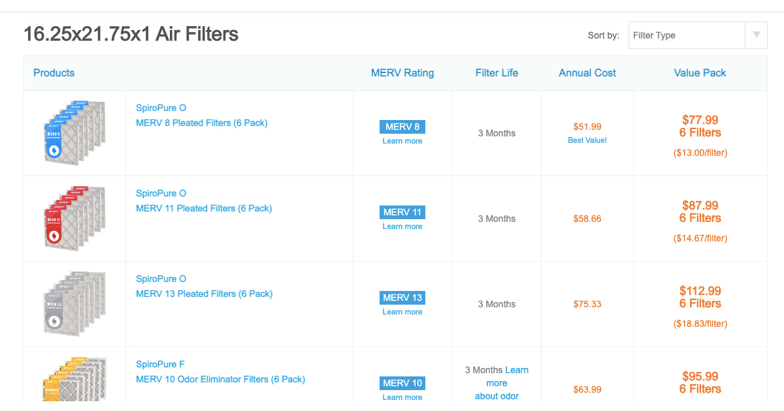Open the Sort by Filter Type dropdown

pos(686,35)
